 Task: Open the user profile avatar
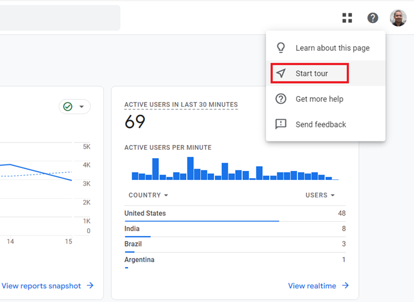pos(398,18)
